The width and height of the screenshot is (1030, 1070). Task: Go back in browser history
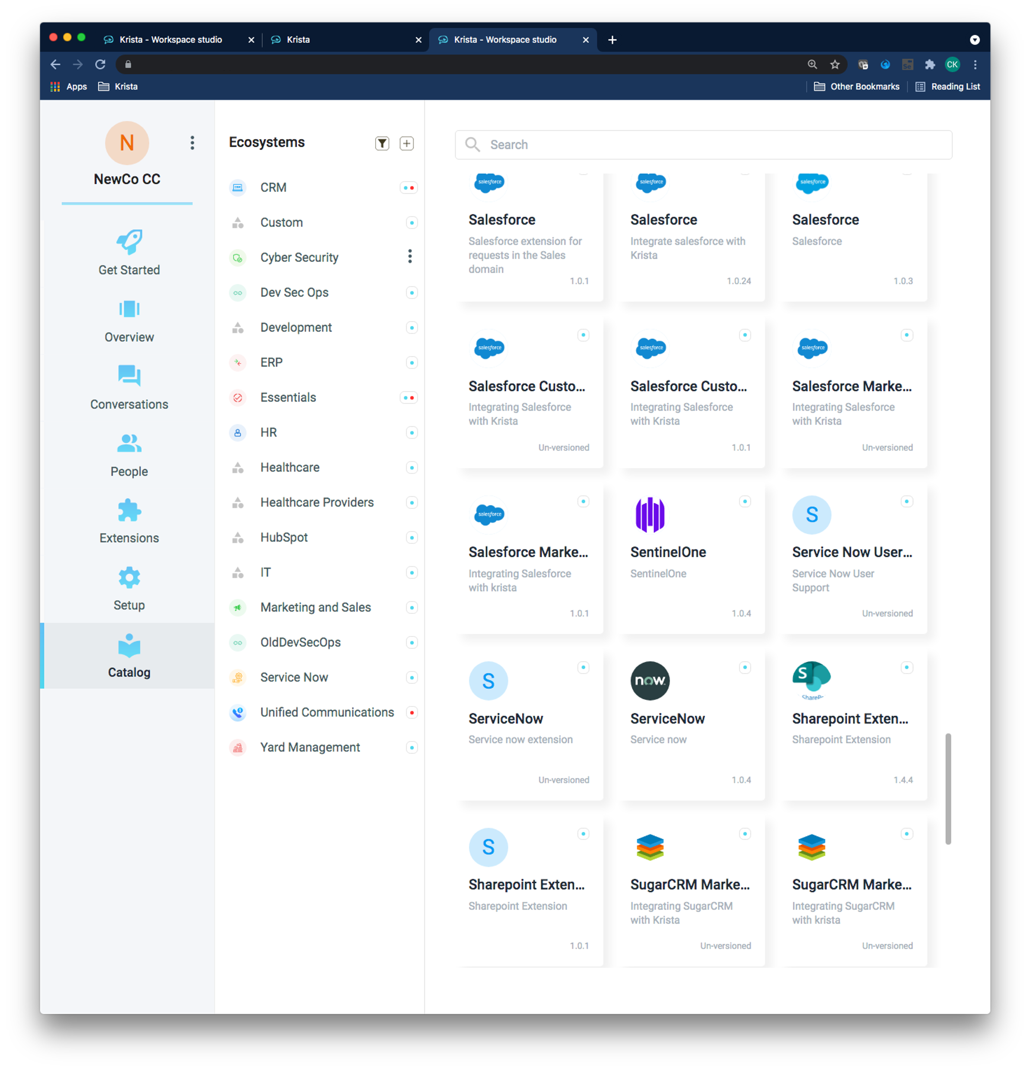(55, 64)
